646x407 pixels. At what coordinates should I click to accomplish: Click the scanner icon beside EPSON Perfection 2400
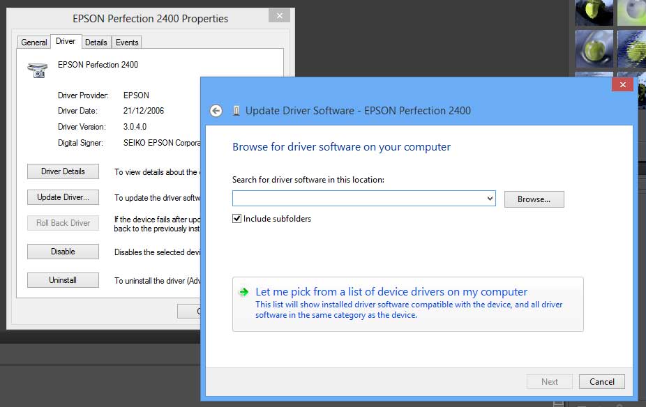click(x=36, y=68)
